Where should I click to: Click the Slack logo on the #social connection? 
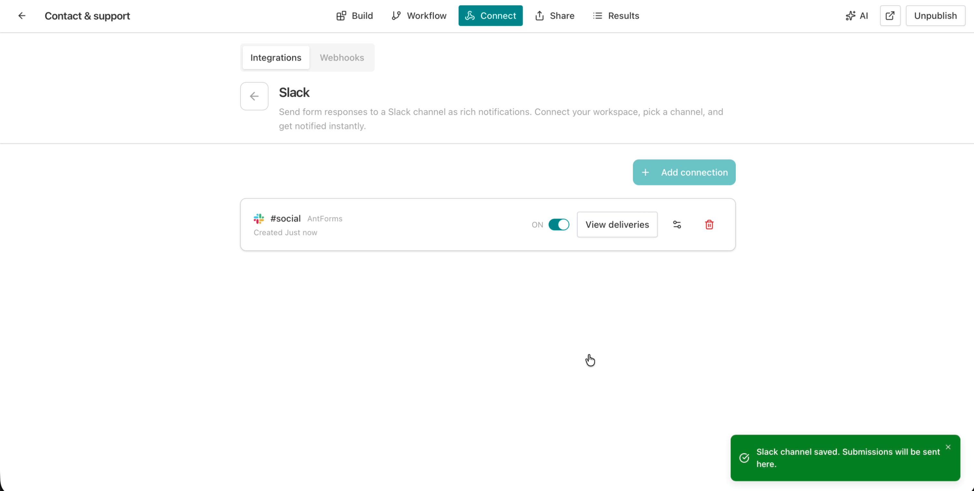(x=259, y=218)
